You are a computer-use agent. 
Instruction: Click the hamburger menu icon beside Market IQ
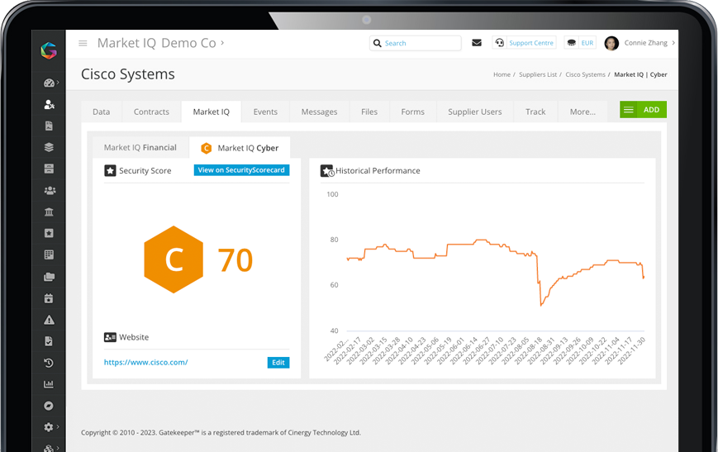click(x=83, y=43)
